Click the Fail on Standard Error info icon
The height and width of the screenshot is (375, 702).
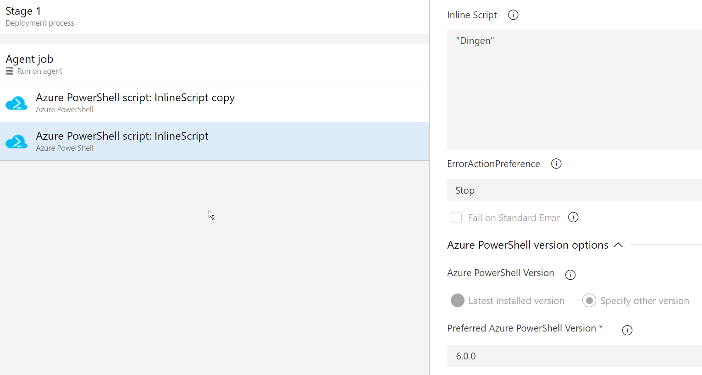pyautogui.click(x=573, y=217)
